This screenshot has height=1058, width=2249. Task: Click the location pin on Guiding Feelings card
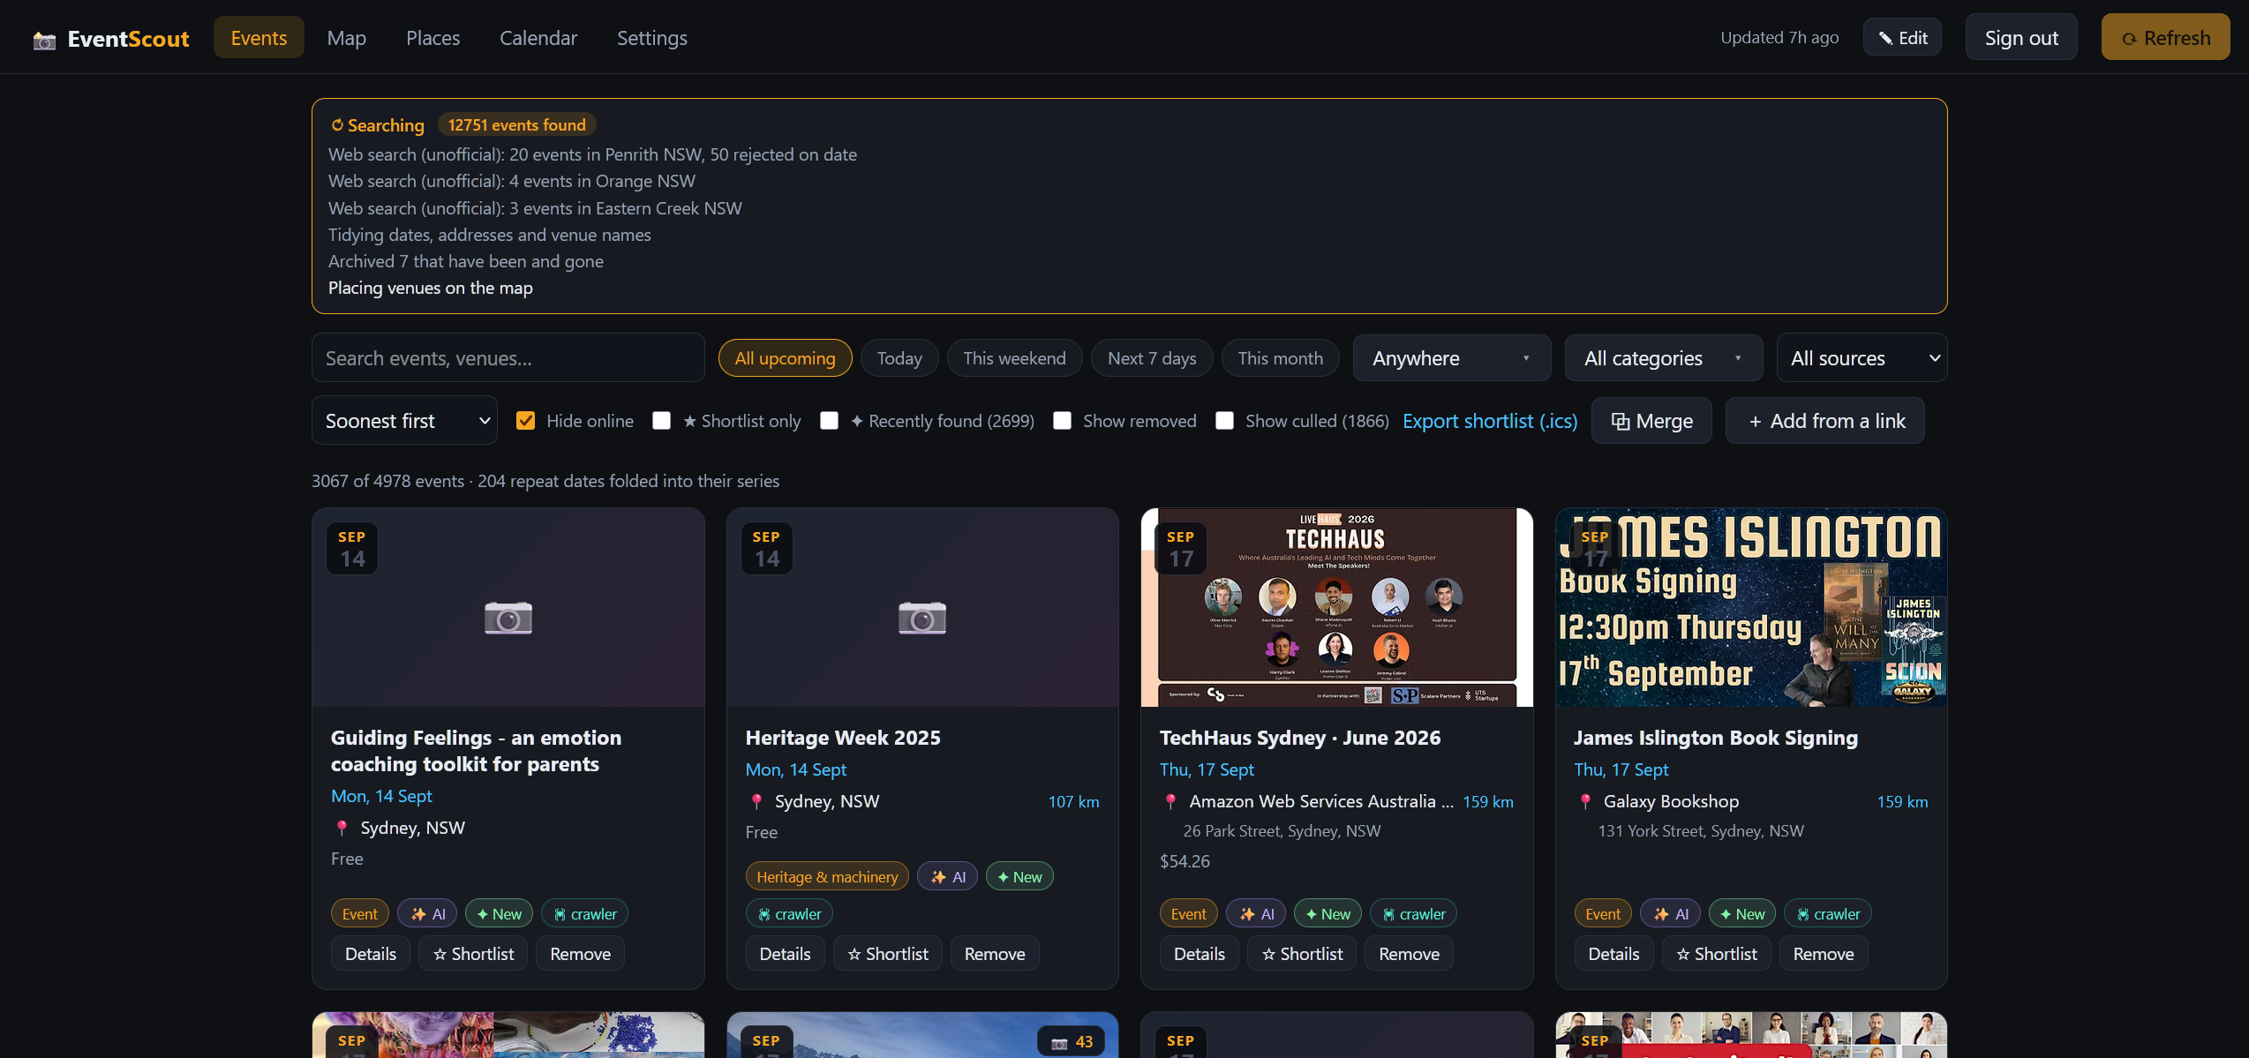342,828
